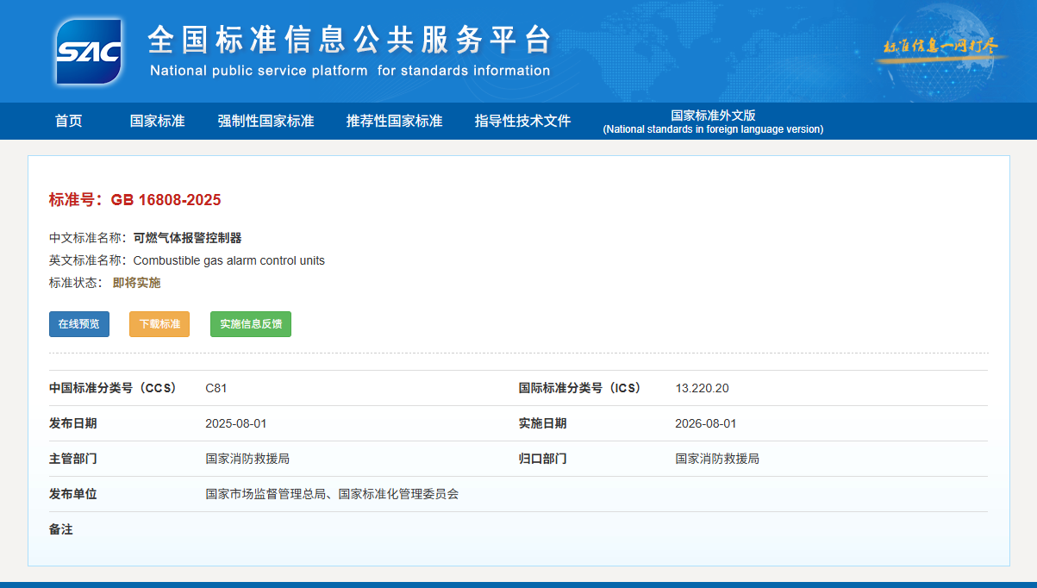
Task: Select 推荐性国家标准 menu item
Action: [x=395, y=121]
